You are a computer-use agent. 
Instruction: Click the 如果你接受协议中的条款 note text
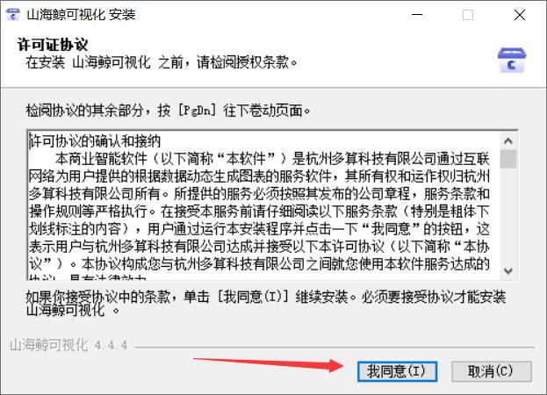tap(266, 303)
